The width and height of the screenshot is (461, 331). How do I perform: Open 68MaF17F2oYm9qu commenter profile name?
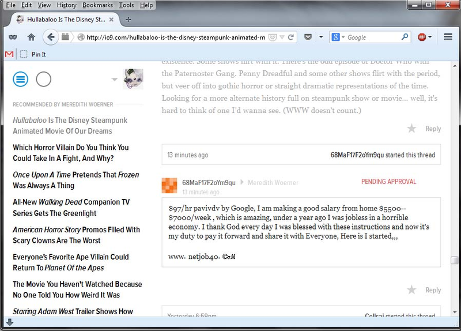[x=209, y=183]
